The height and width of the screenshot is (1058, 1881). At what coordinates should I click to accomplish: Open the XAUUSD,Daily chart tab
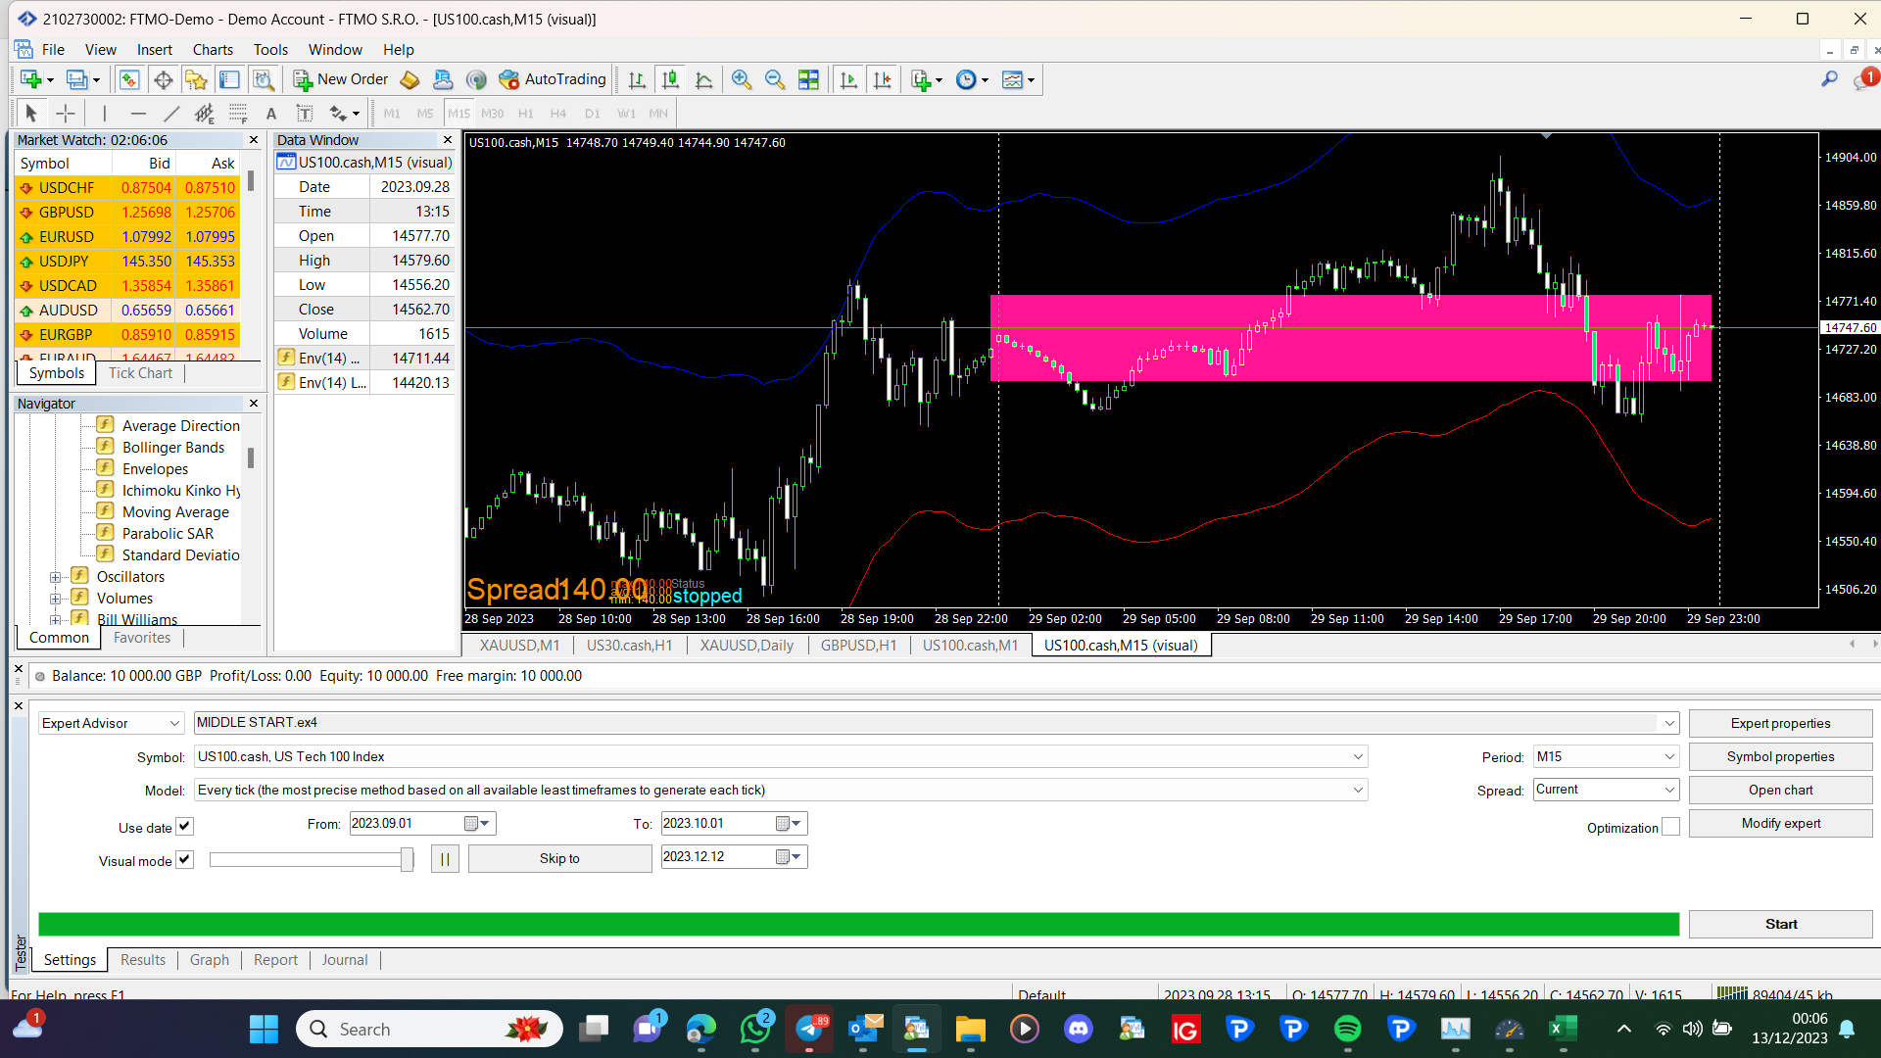coord(747,646)
